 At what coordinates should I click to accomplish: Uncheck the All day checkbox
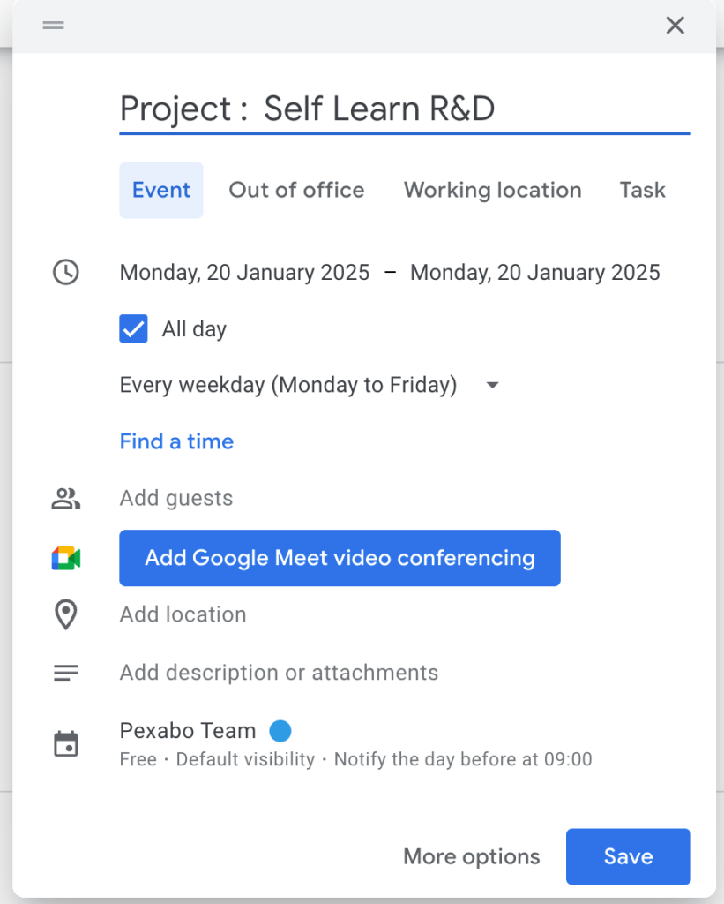(x=134, y=328)
